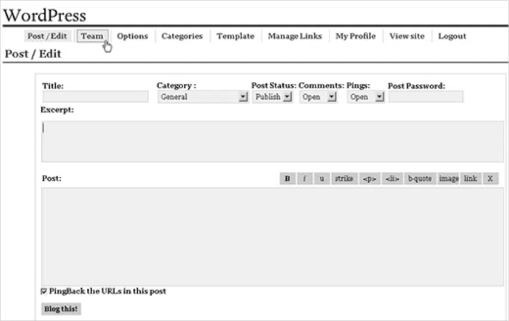The height and width of the screenshot is (321, 509).
Task: Click the Title: label
Action: 53,86
